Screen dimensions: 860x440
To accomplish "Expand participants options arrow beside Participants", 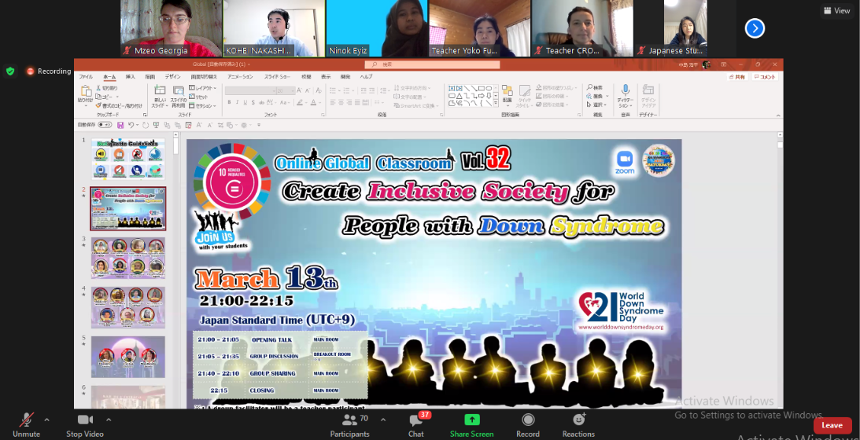I will point(383,420).
